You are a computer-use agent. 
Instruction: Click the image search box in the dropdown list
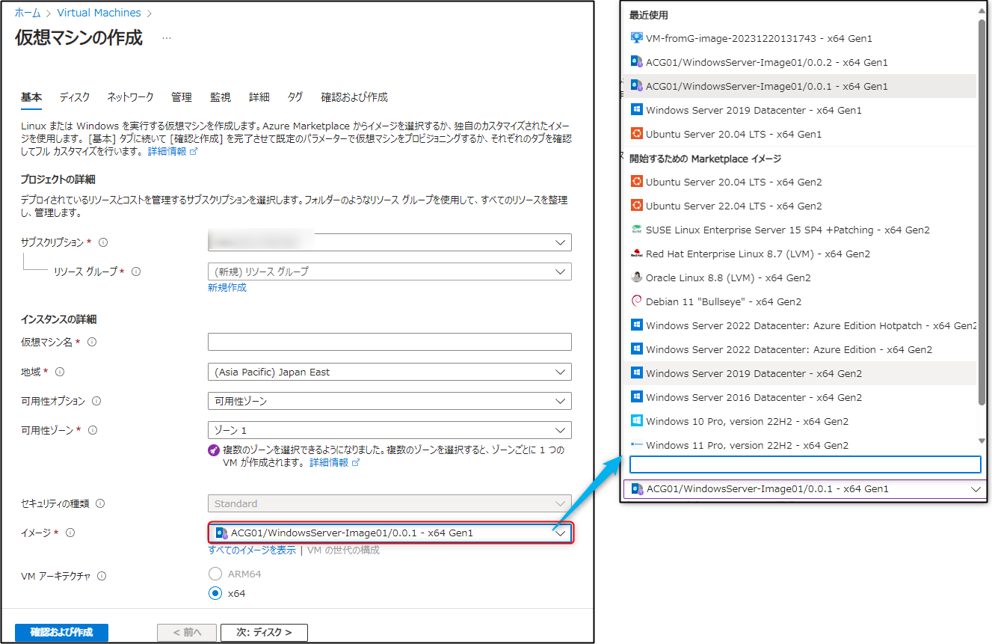pyautogui.click(x=805, y=464)
